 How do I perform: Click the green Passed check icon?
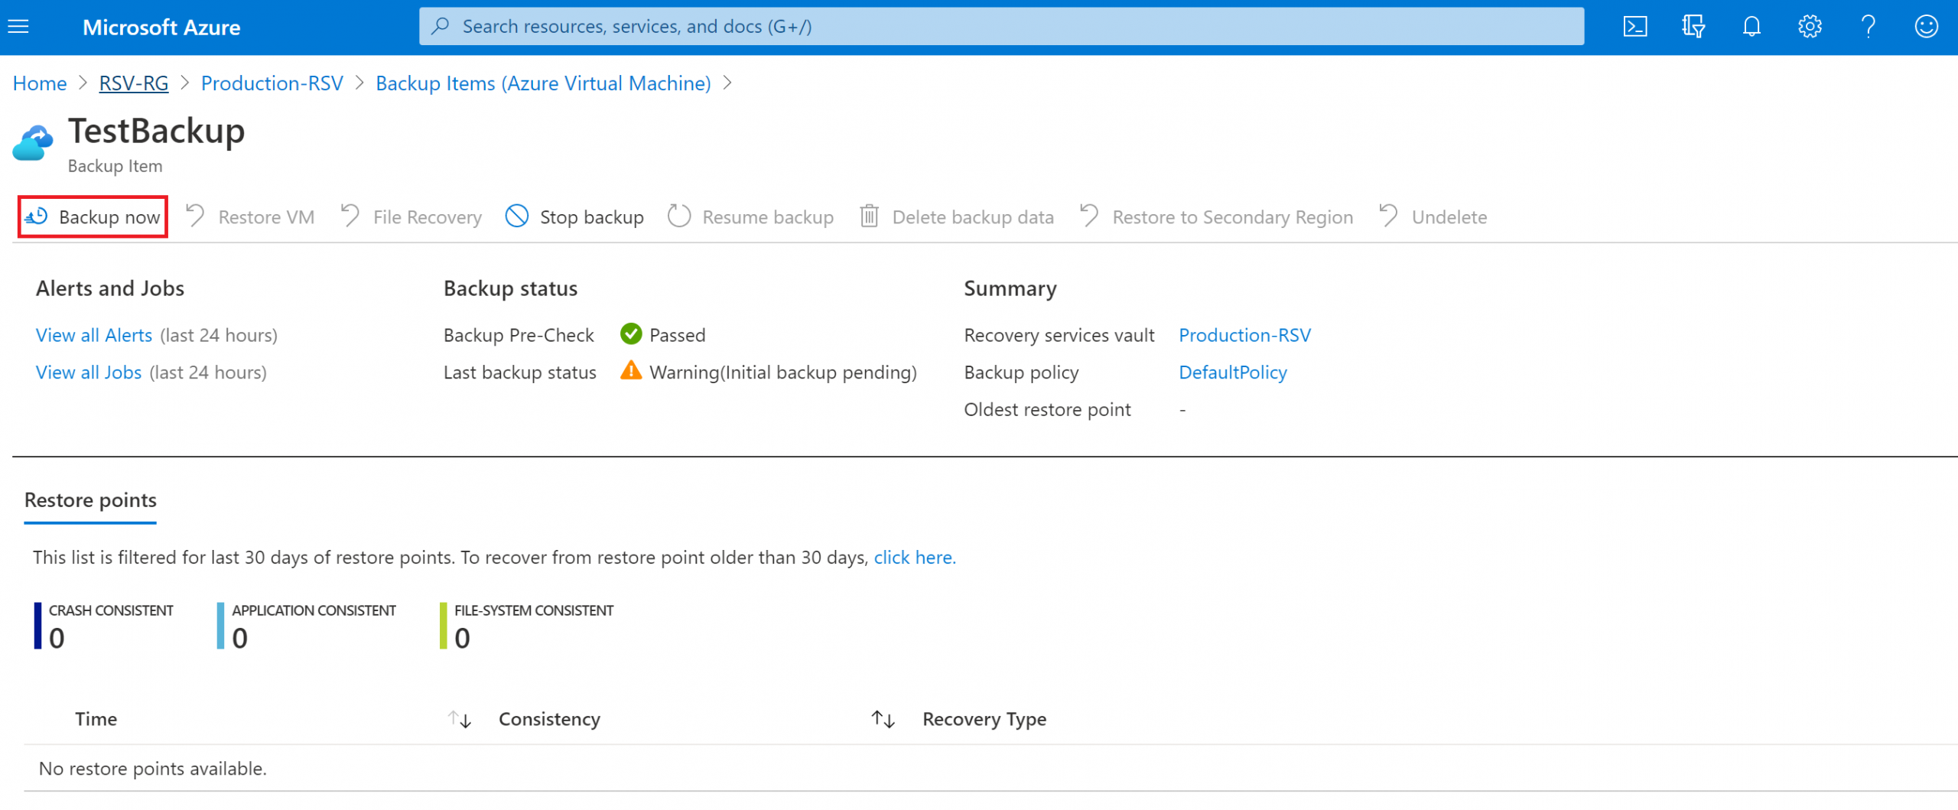click(x=631, y=334)
